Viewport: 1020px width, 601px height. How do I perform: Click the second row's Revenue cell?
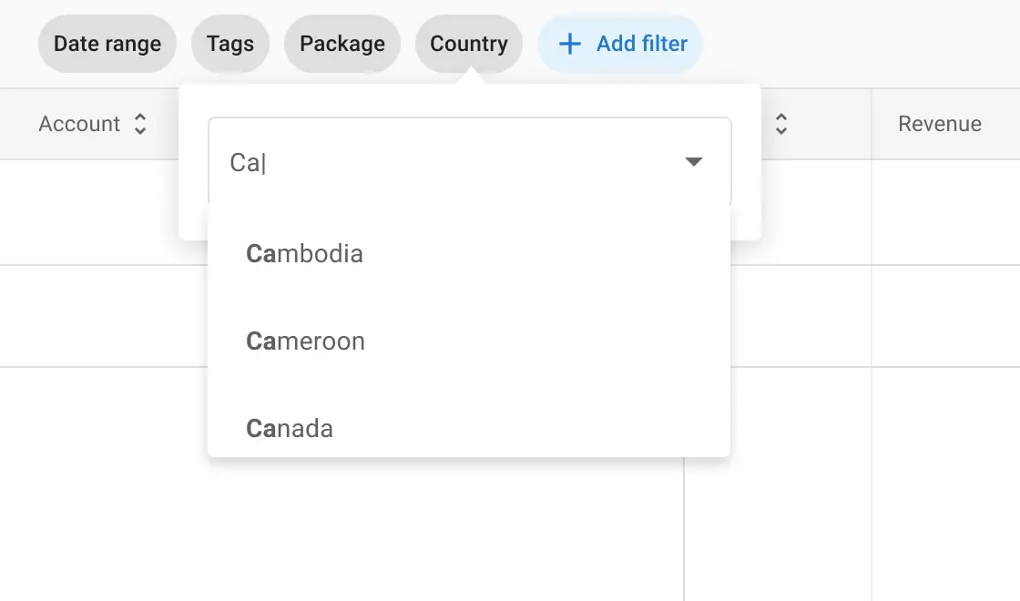point(945,316)
